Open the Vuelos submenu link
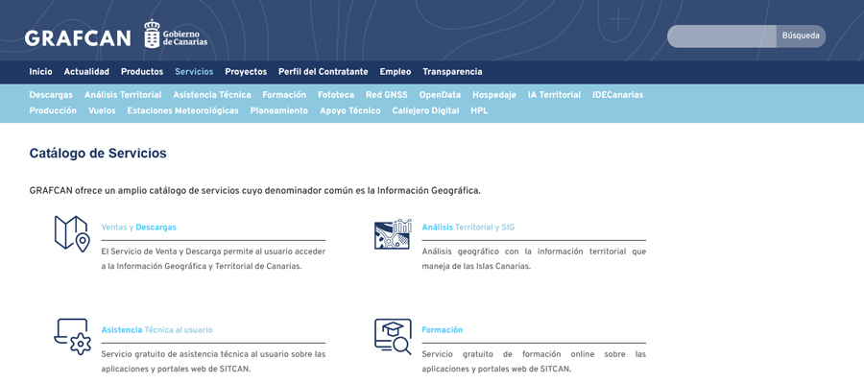The width and height of the screenshot is (864, 384). tap(102, 110)
